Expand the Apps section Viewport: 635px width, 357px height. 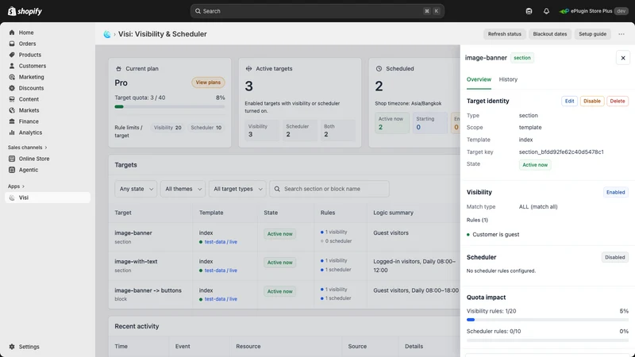[16, 186]
